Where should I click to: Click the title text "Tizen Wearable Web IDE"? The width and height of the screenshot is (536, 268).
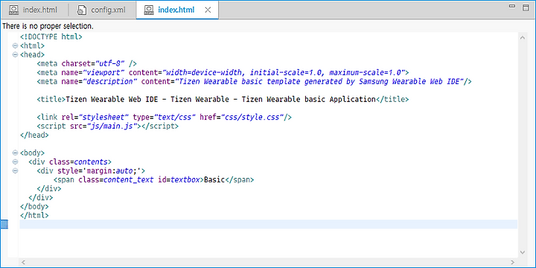click(113, 99)
